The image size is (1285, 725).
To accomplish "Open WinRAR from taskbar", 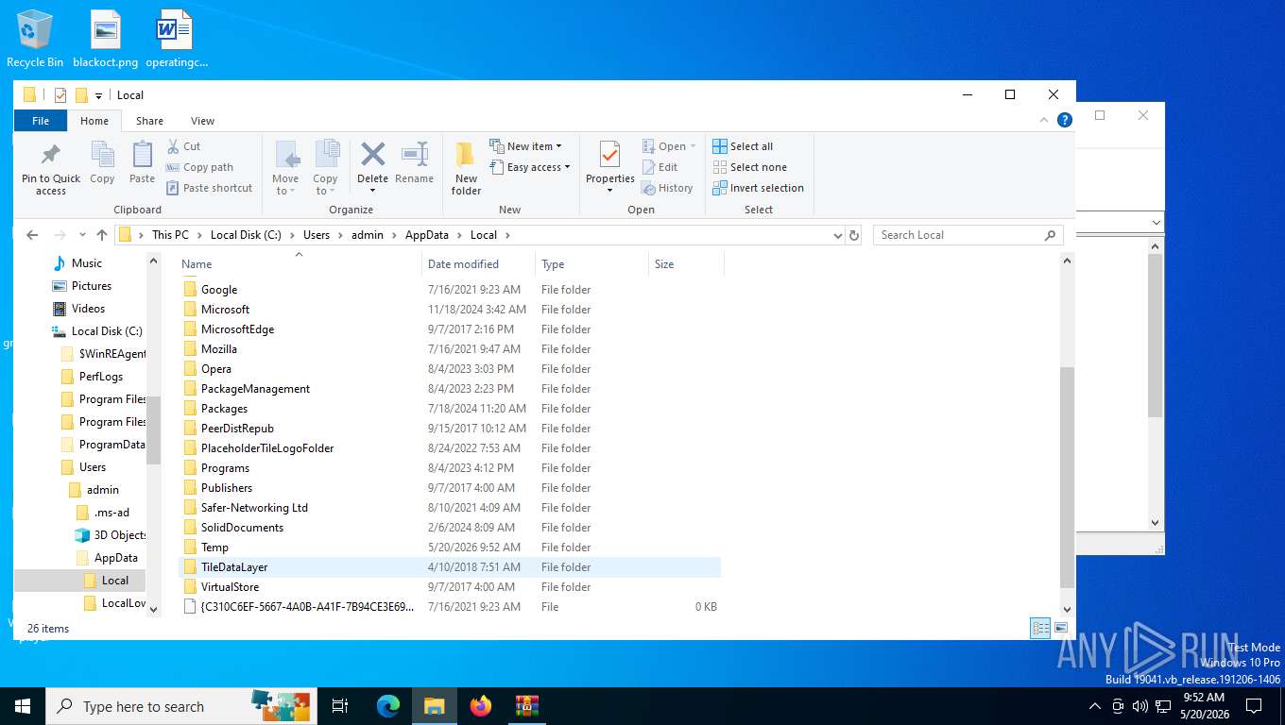I will pos(526,705).
